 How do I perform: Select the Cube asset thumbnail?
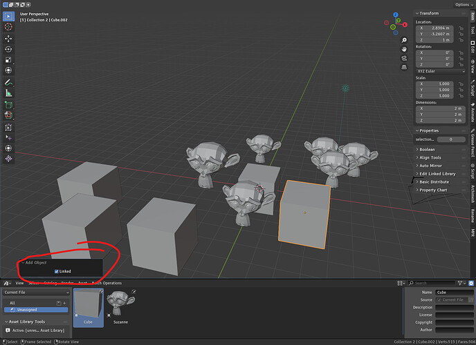click(89, 308)
